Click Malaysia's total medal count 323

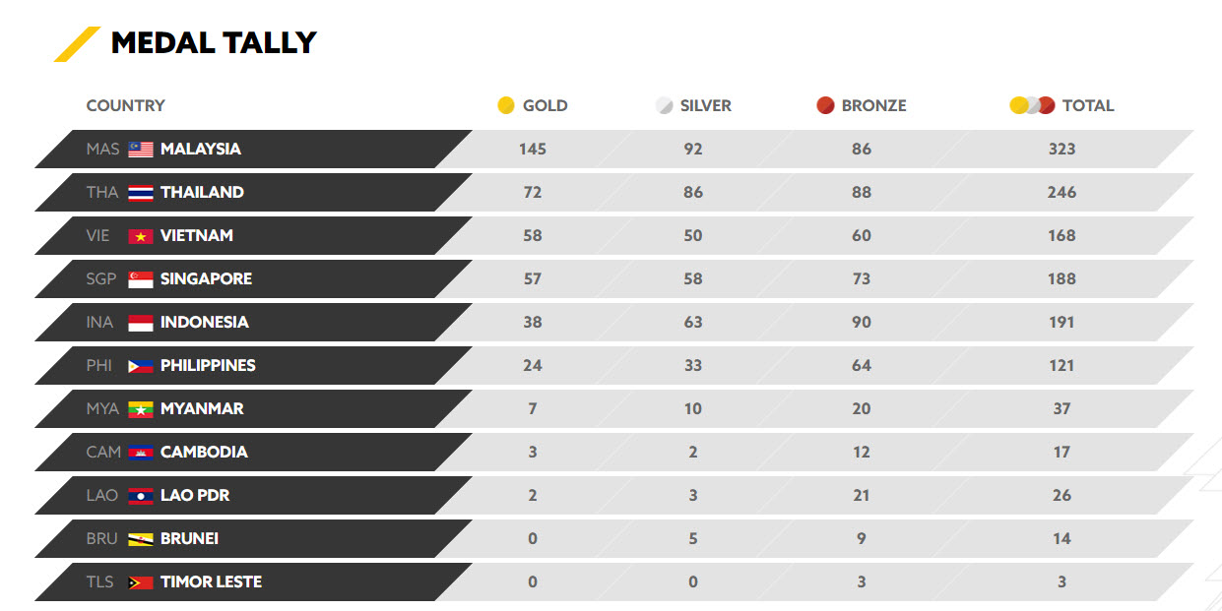click(x=1061, y=150)
